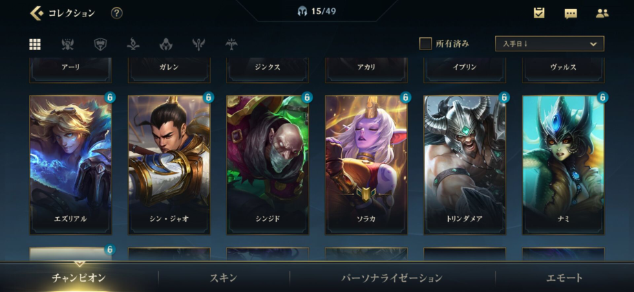Open the friends list icon
634x292 pixels.
(602, 13)
